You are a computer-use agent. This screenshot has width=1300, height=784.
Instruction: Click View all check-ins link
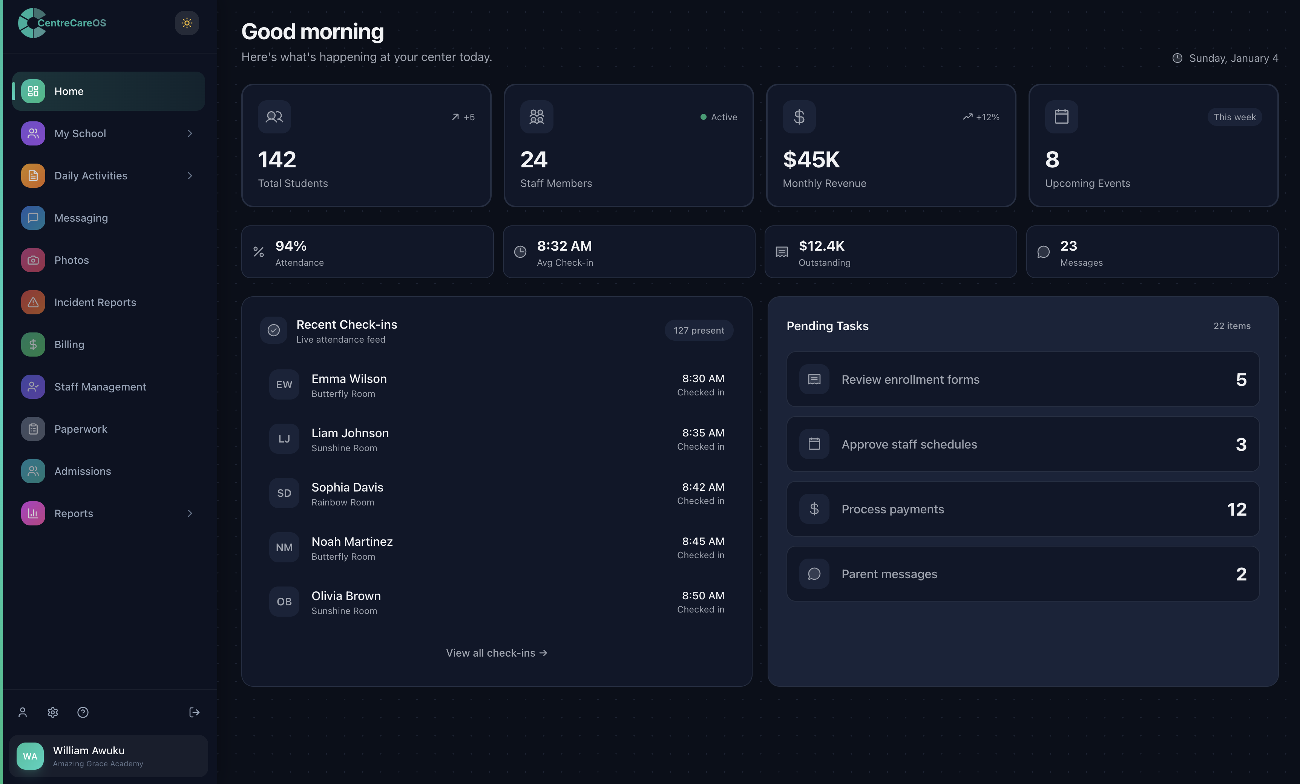pos(496,652)
